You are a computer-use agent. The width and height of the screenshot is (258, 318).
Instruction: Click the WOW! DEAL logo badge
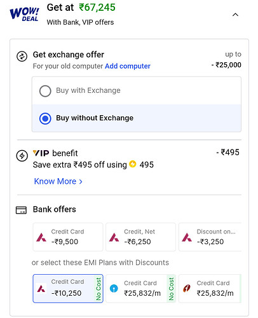tap(24, 15)
